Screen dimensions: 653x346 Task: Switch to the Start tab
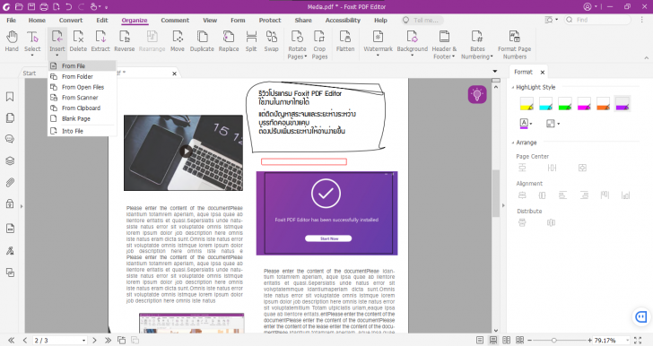(29, 74)
